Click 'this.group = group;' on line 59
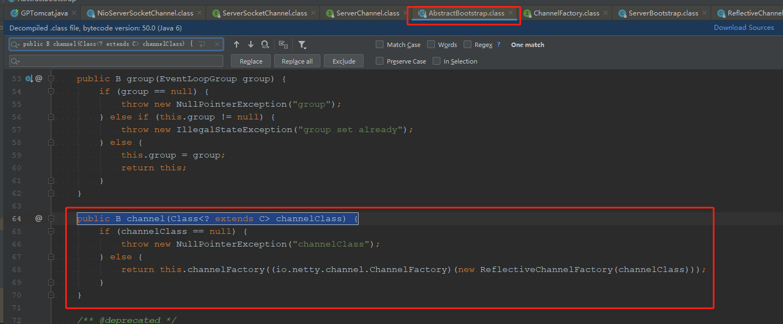The height and width of the screenshot is (324, 783). coord(174,155)
